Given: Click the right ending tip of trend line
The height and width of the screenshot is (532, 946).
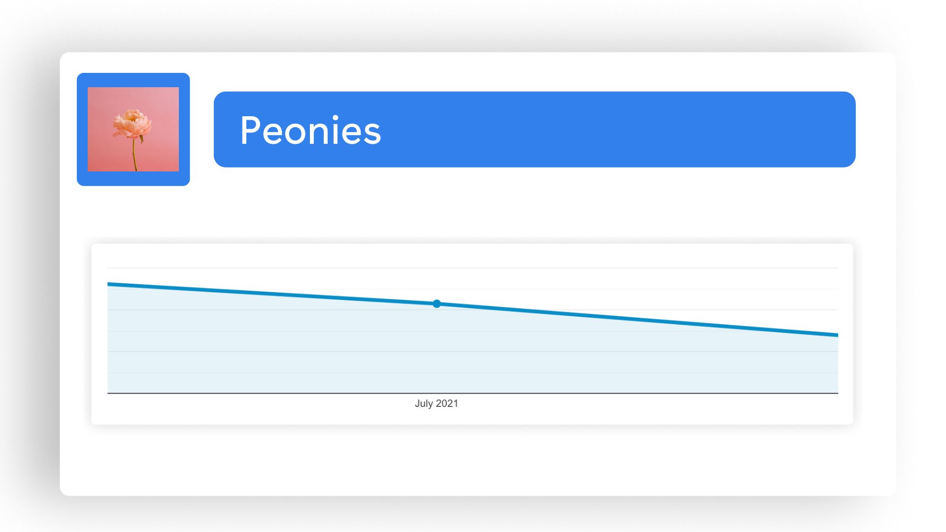Looking at the screenshot, I should pos(836,335).
